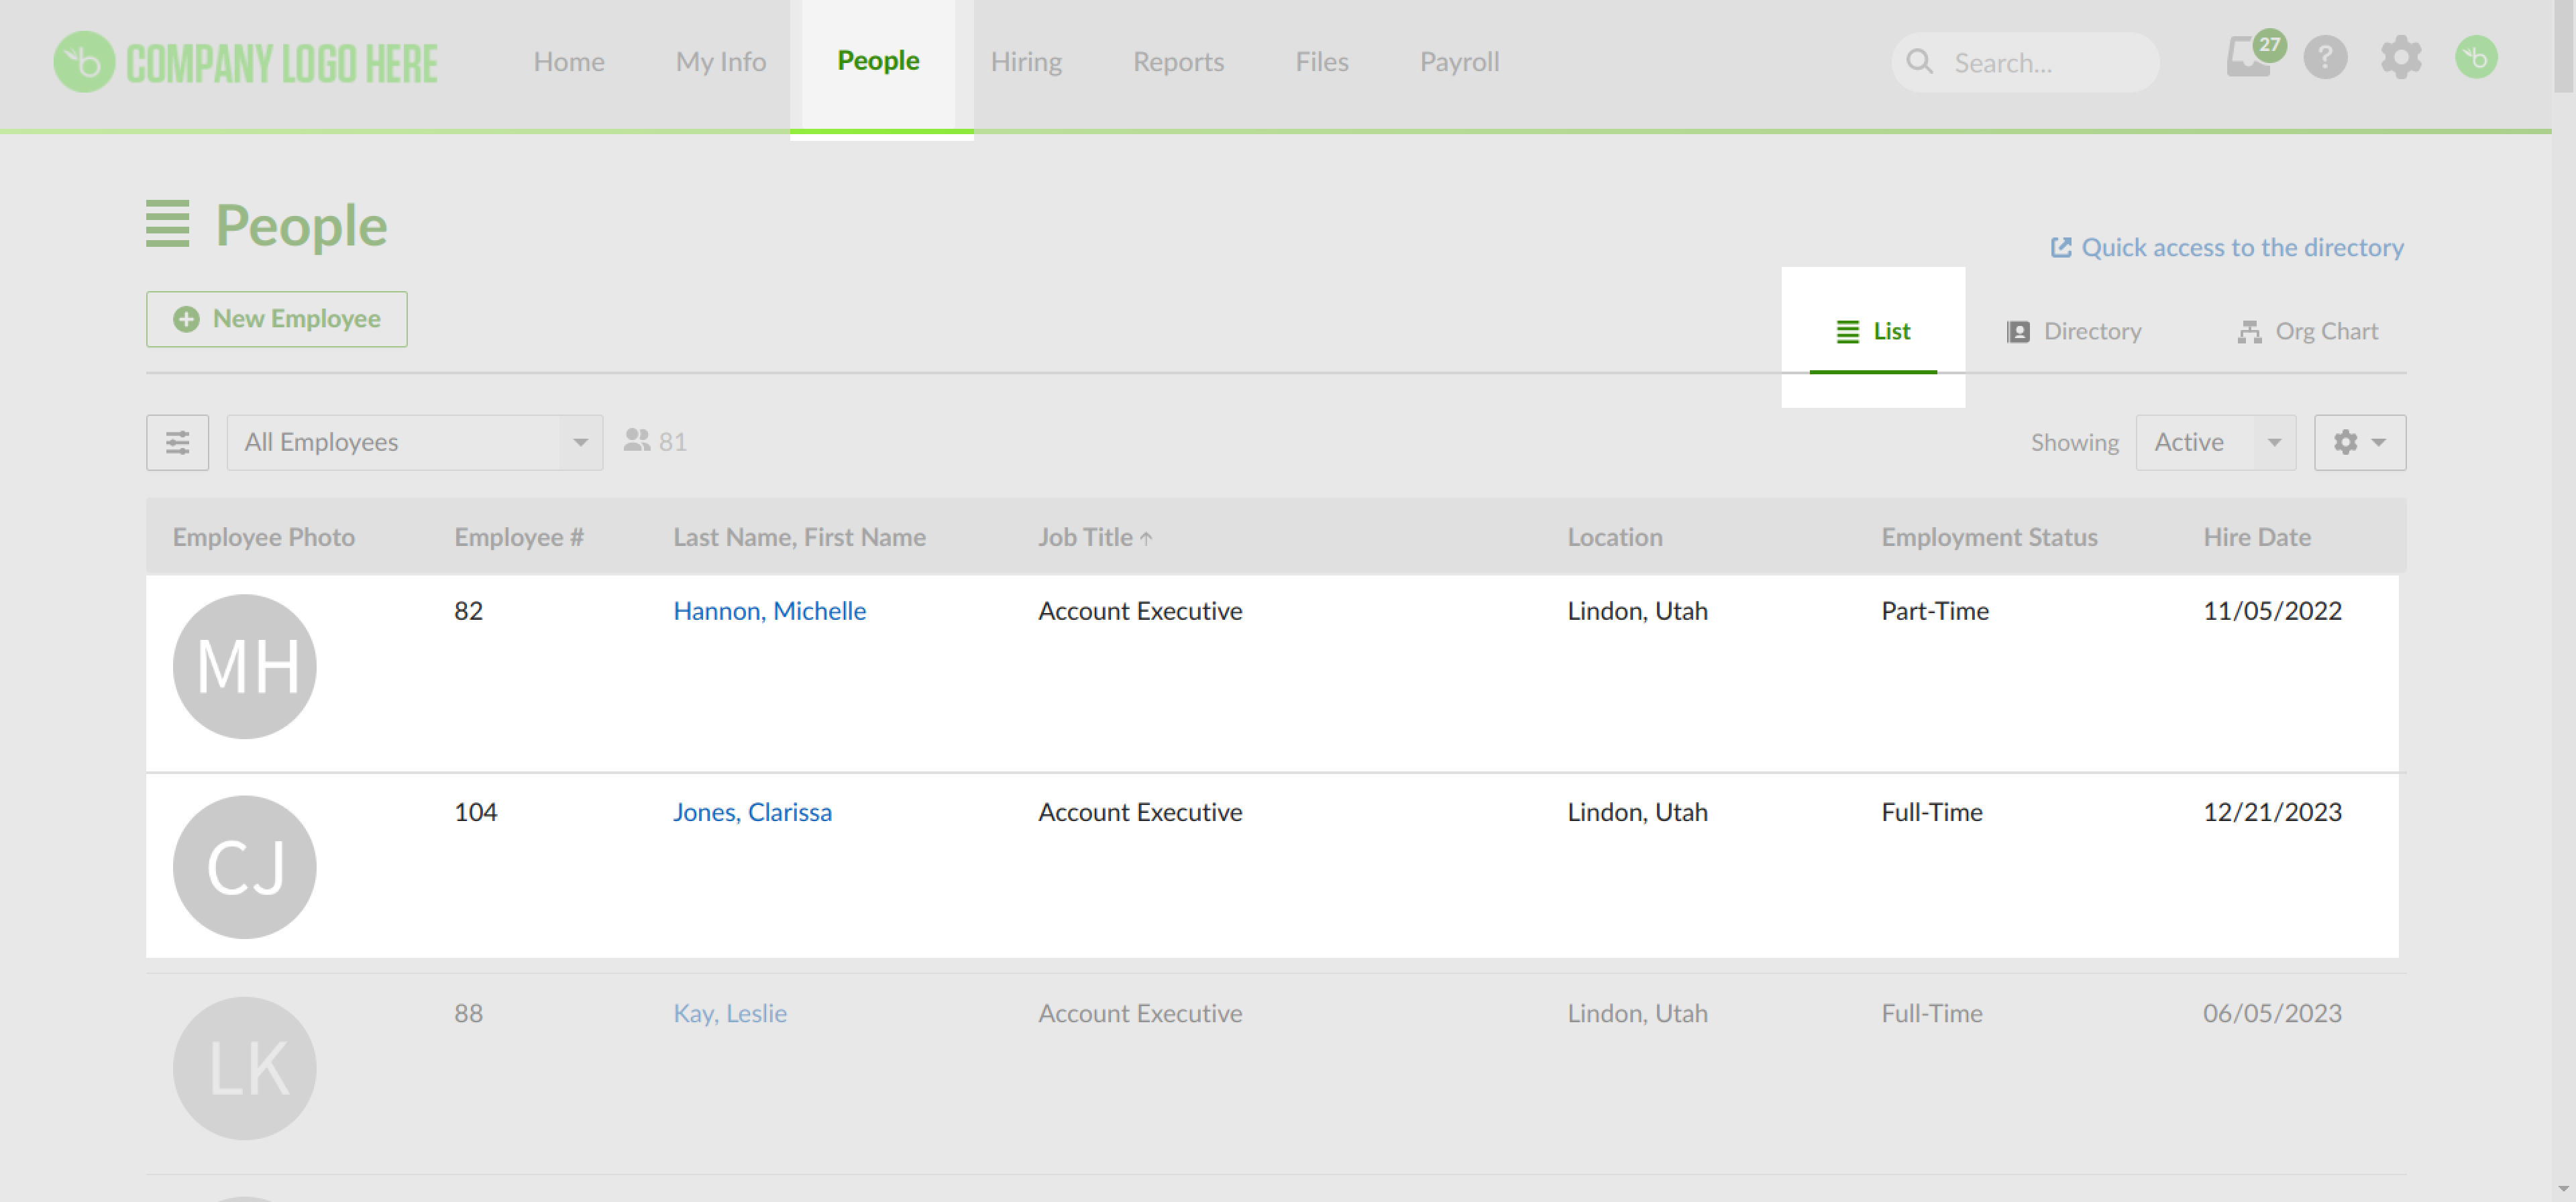Click the Company Logo Here branding
Screen dimensions: 2576x1202
tap(244, 62)
